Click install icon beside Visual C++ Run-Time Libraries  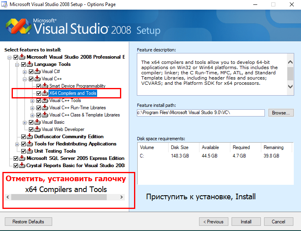pos(45,108)
